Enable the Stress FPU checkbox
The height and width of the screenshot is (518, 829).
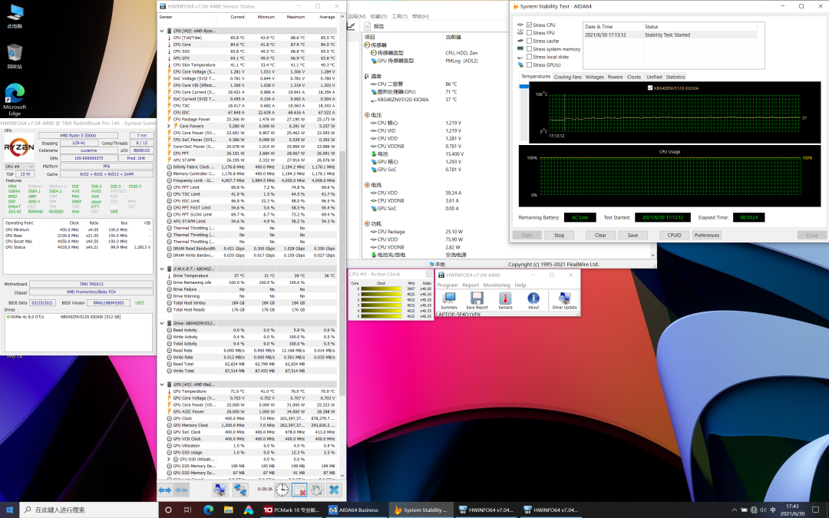coord(530,33)
